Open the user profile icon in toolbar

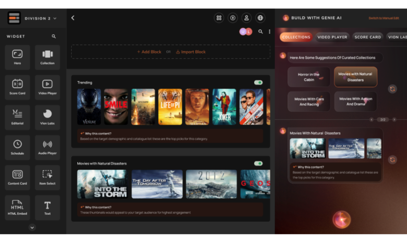point(246,18)
